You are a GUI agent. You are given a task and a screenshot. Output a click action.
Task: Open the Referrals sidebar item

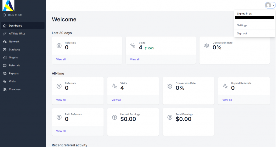[x=14, y=66]
